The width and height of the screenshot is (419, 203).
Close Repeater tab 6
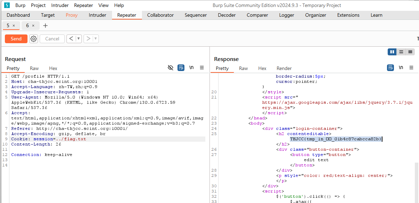pyautogui.click(x=33, y=26)
